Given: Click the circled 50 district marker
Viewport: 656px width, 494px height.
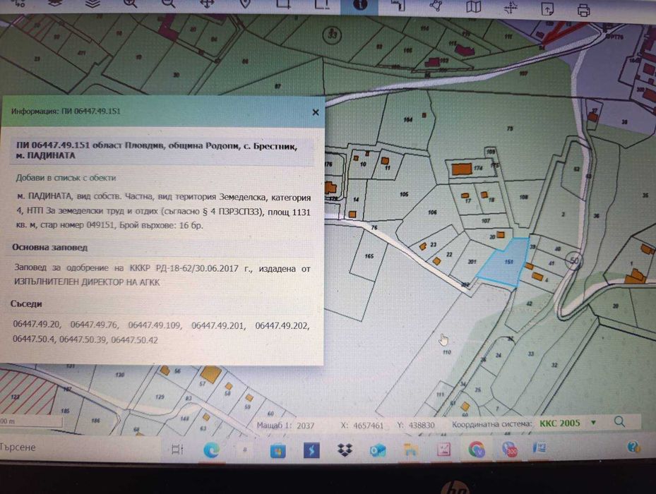Looking at the screenshot, I should [574, 260].
